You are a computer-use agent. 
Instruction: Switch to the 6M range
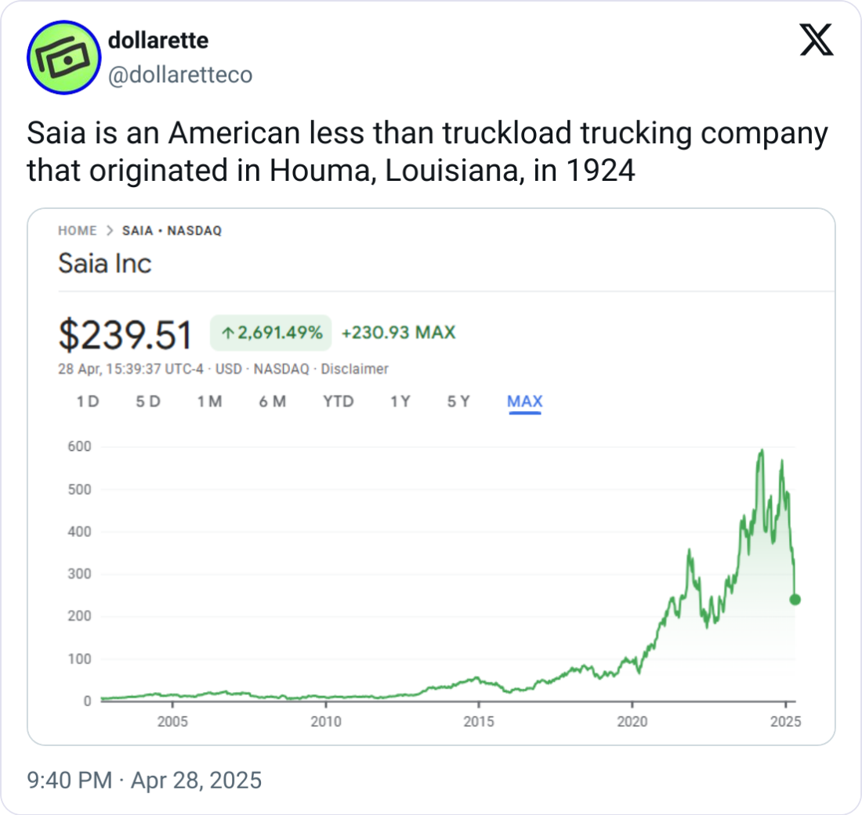tap(273, 402)
